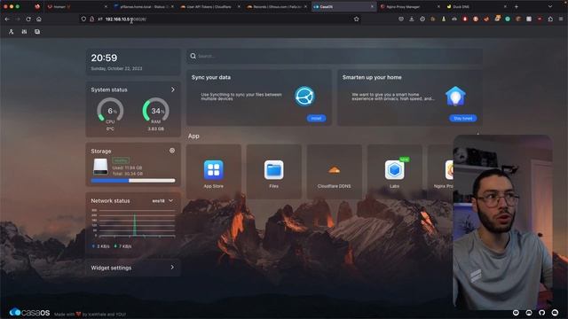Open CasaOS terminal and logs icon
This screenshot has height=319, width=568.
point(37,32)
